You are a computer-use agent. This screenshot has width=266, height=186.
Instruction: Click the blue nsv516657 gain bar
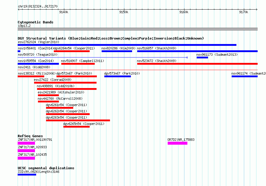pos(197,51)
